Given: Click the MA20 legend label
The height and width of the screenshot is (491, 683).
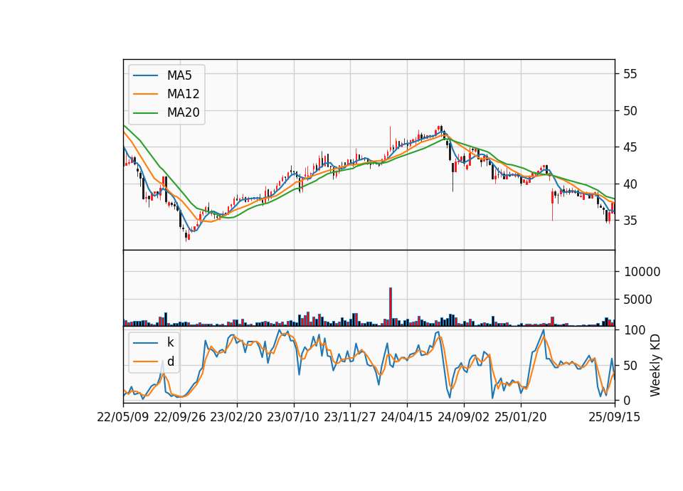Looking at the screenshot, I should (x=183, y=113).
